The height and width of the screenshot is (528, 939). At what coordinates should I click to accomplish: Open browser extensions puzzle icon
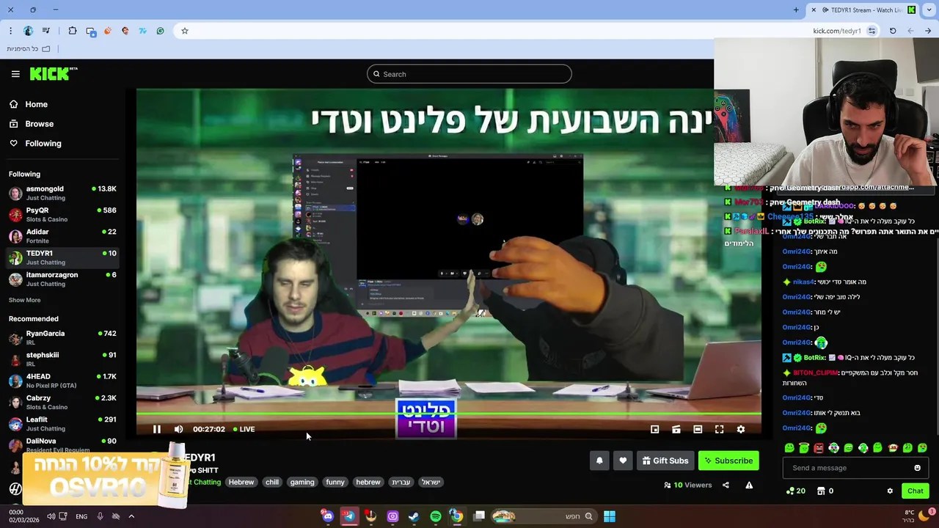tap(72, 31)
